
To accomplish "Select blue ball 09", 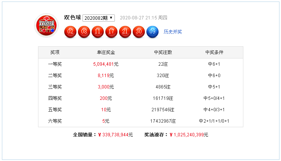I will tap(152, 32).
